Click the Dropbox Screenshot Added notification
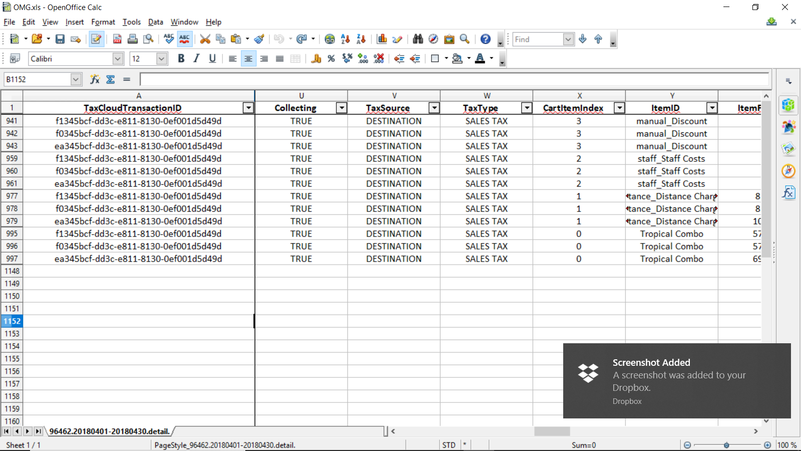This screenshot has width=801, height=451. [x=677, y=380]
